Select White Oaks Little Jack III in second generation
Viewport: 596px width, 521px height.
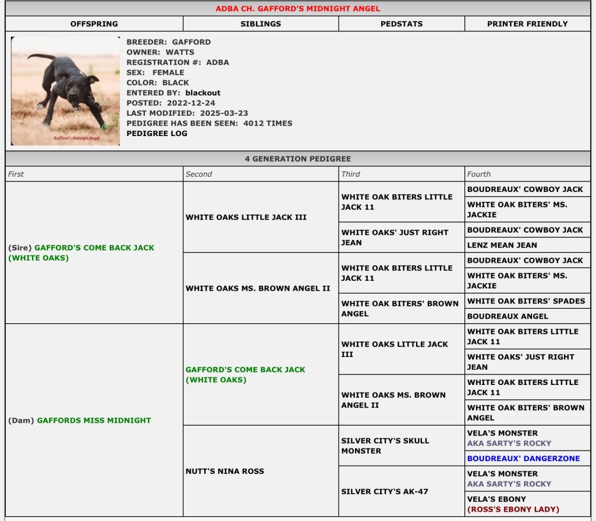coord(246,217)
